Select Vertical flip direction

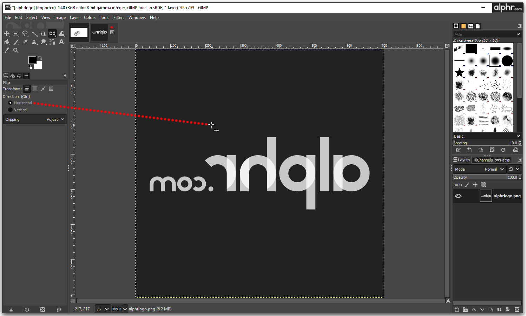[x=18, y=110]
